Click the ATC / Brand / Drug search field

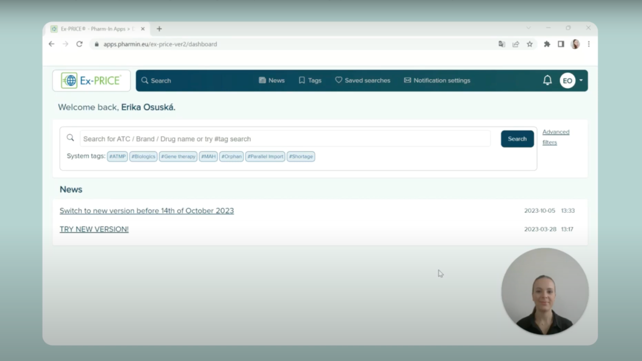(x=285, y=139)
